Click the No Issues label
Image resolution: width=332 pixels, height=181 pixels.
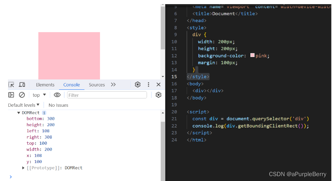[x=58, y=105]
